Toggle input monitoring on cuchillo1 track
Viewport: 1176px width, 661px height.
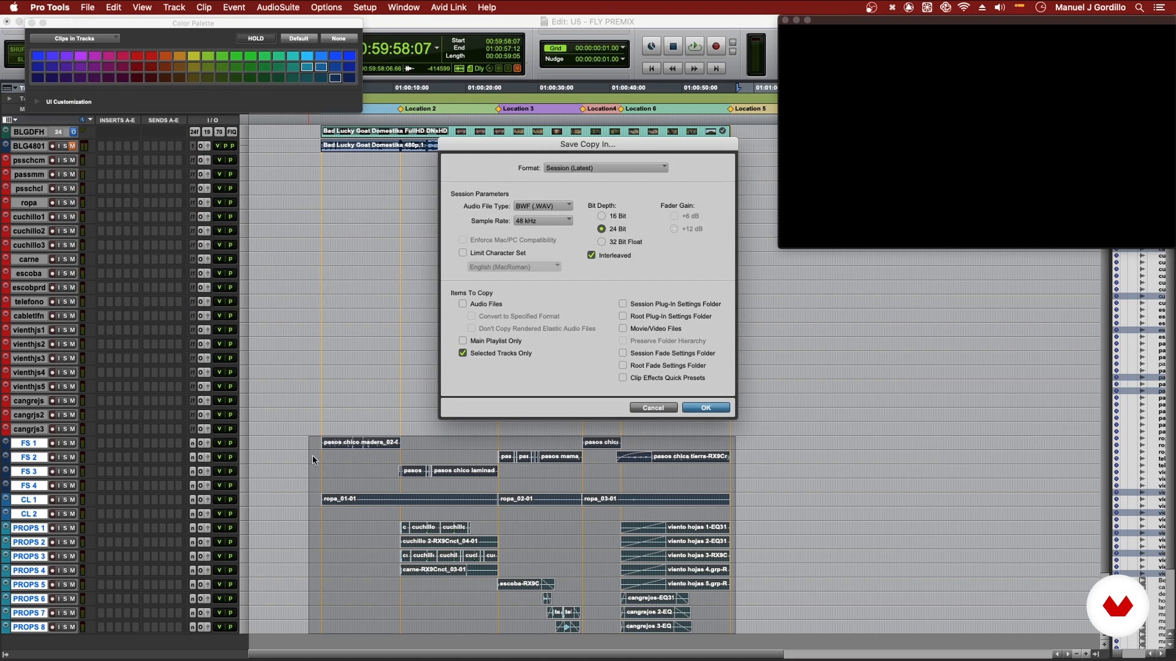point(59,217)
